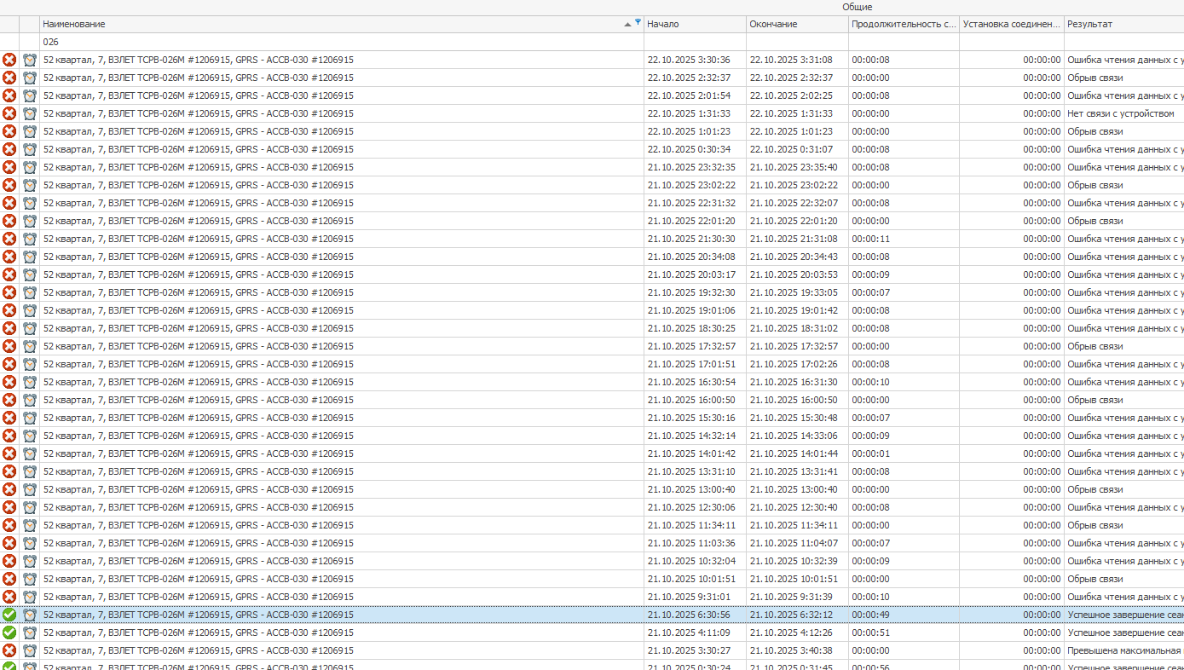1184x670 pixels.
Task: Sort by the Окончание column header
Action: (x=796, y=24)
